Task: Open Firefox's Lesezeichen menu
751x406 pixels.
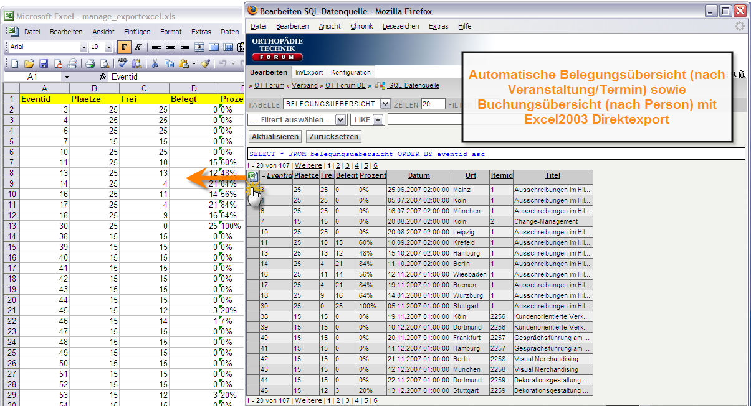Action: click(401, 26)
